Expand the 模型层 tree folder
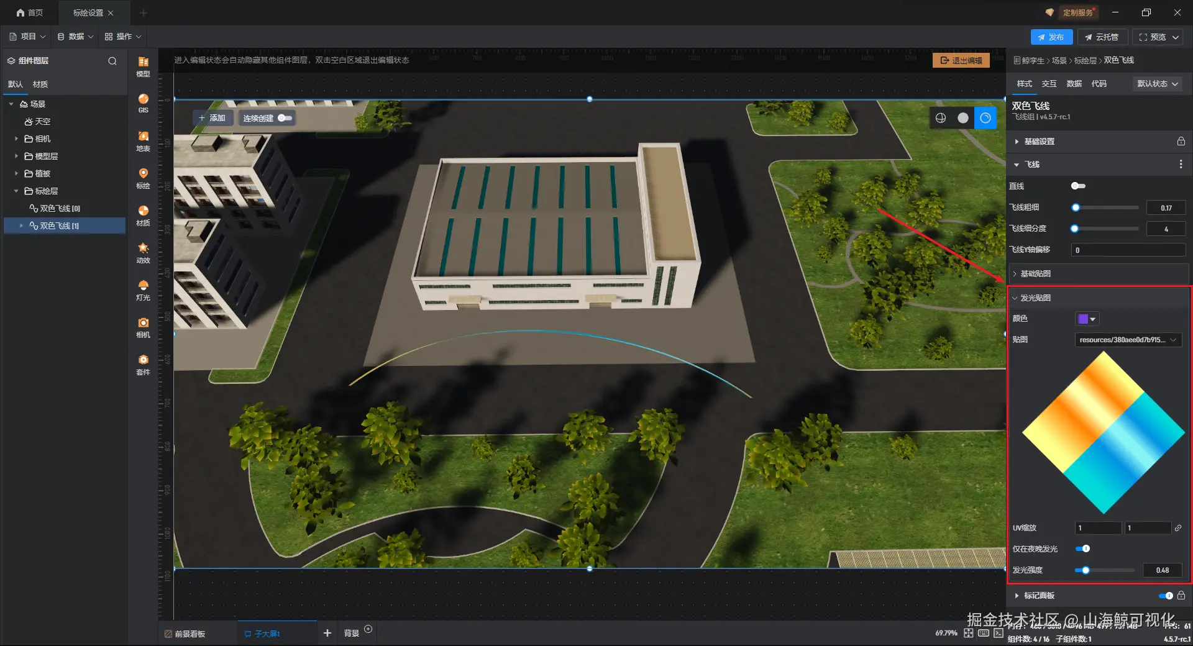 pos(16,157)
